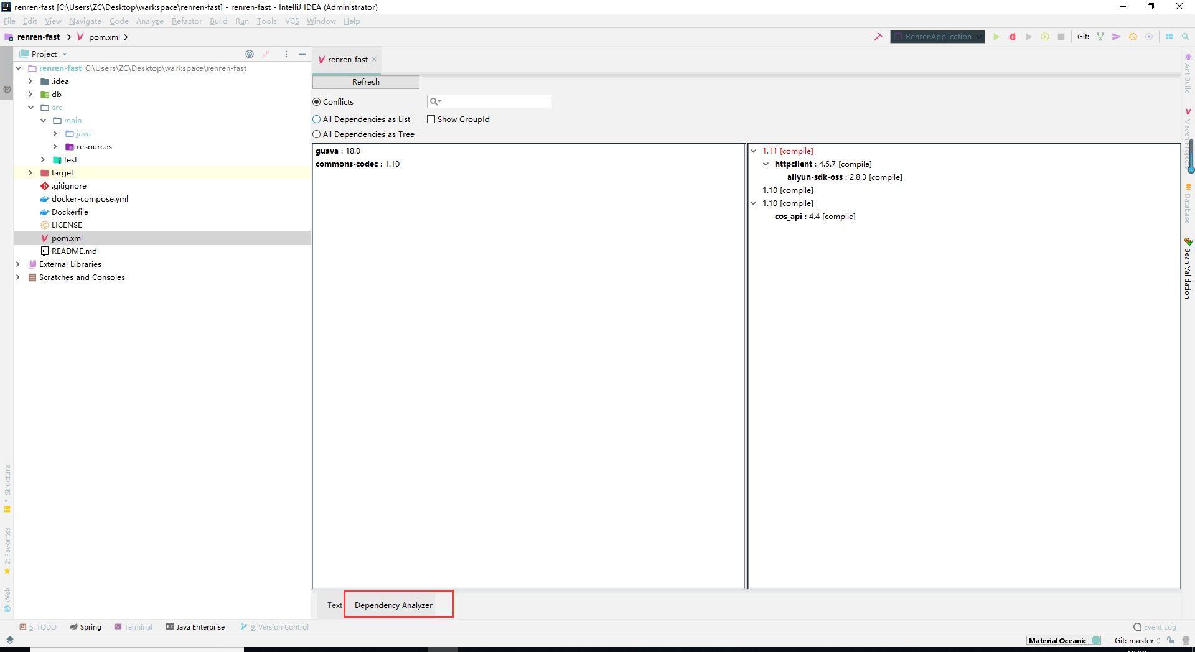Switch to the Text tab
1195x652 pixels.
(335, 605)
